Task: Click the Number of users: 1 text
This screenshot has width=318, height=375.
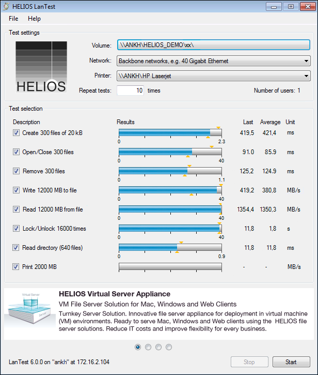Action: [277, 91]
